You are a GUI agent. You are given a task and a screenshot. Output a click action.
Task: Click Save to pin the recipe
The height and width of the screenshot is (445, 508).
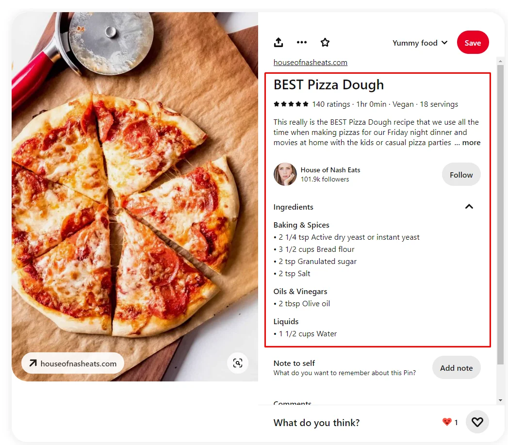click(473, 42)
